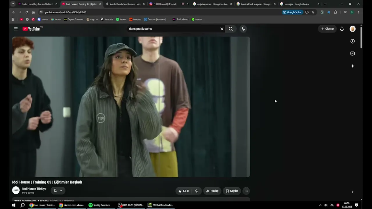Switch to the burak akturk Google tab
372x209 pixels.
255,4
